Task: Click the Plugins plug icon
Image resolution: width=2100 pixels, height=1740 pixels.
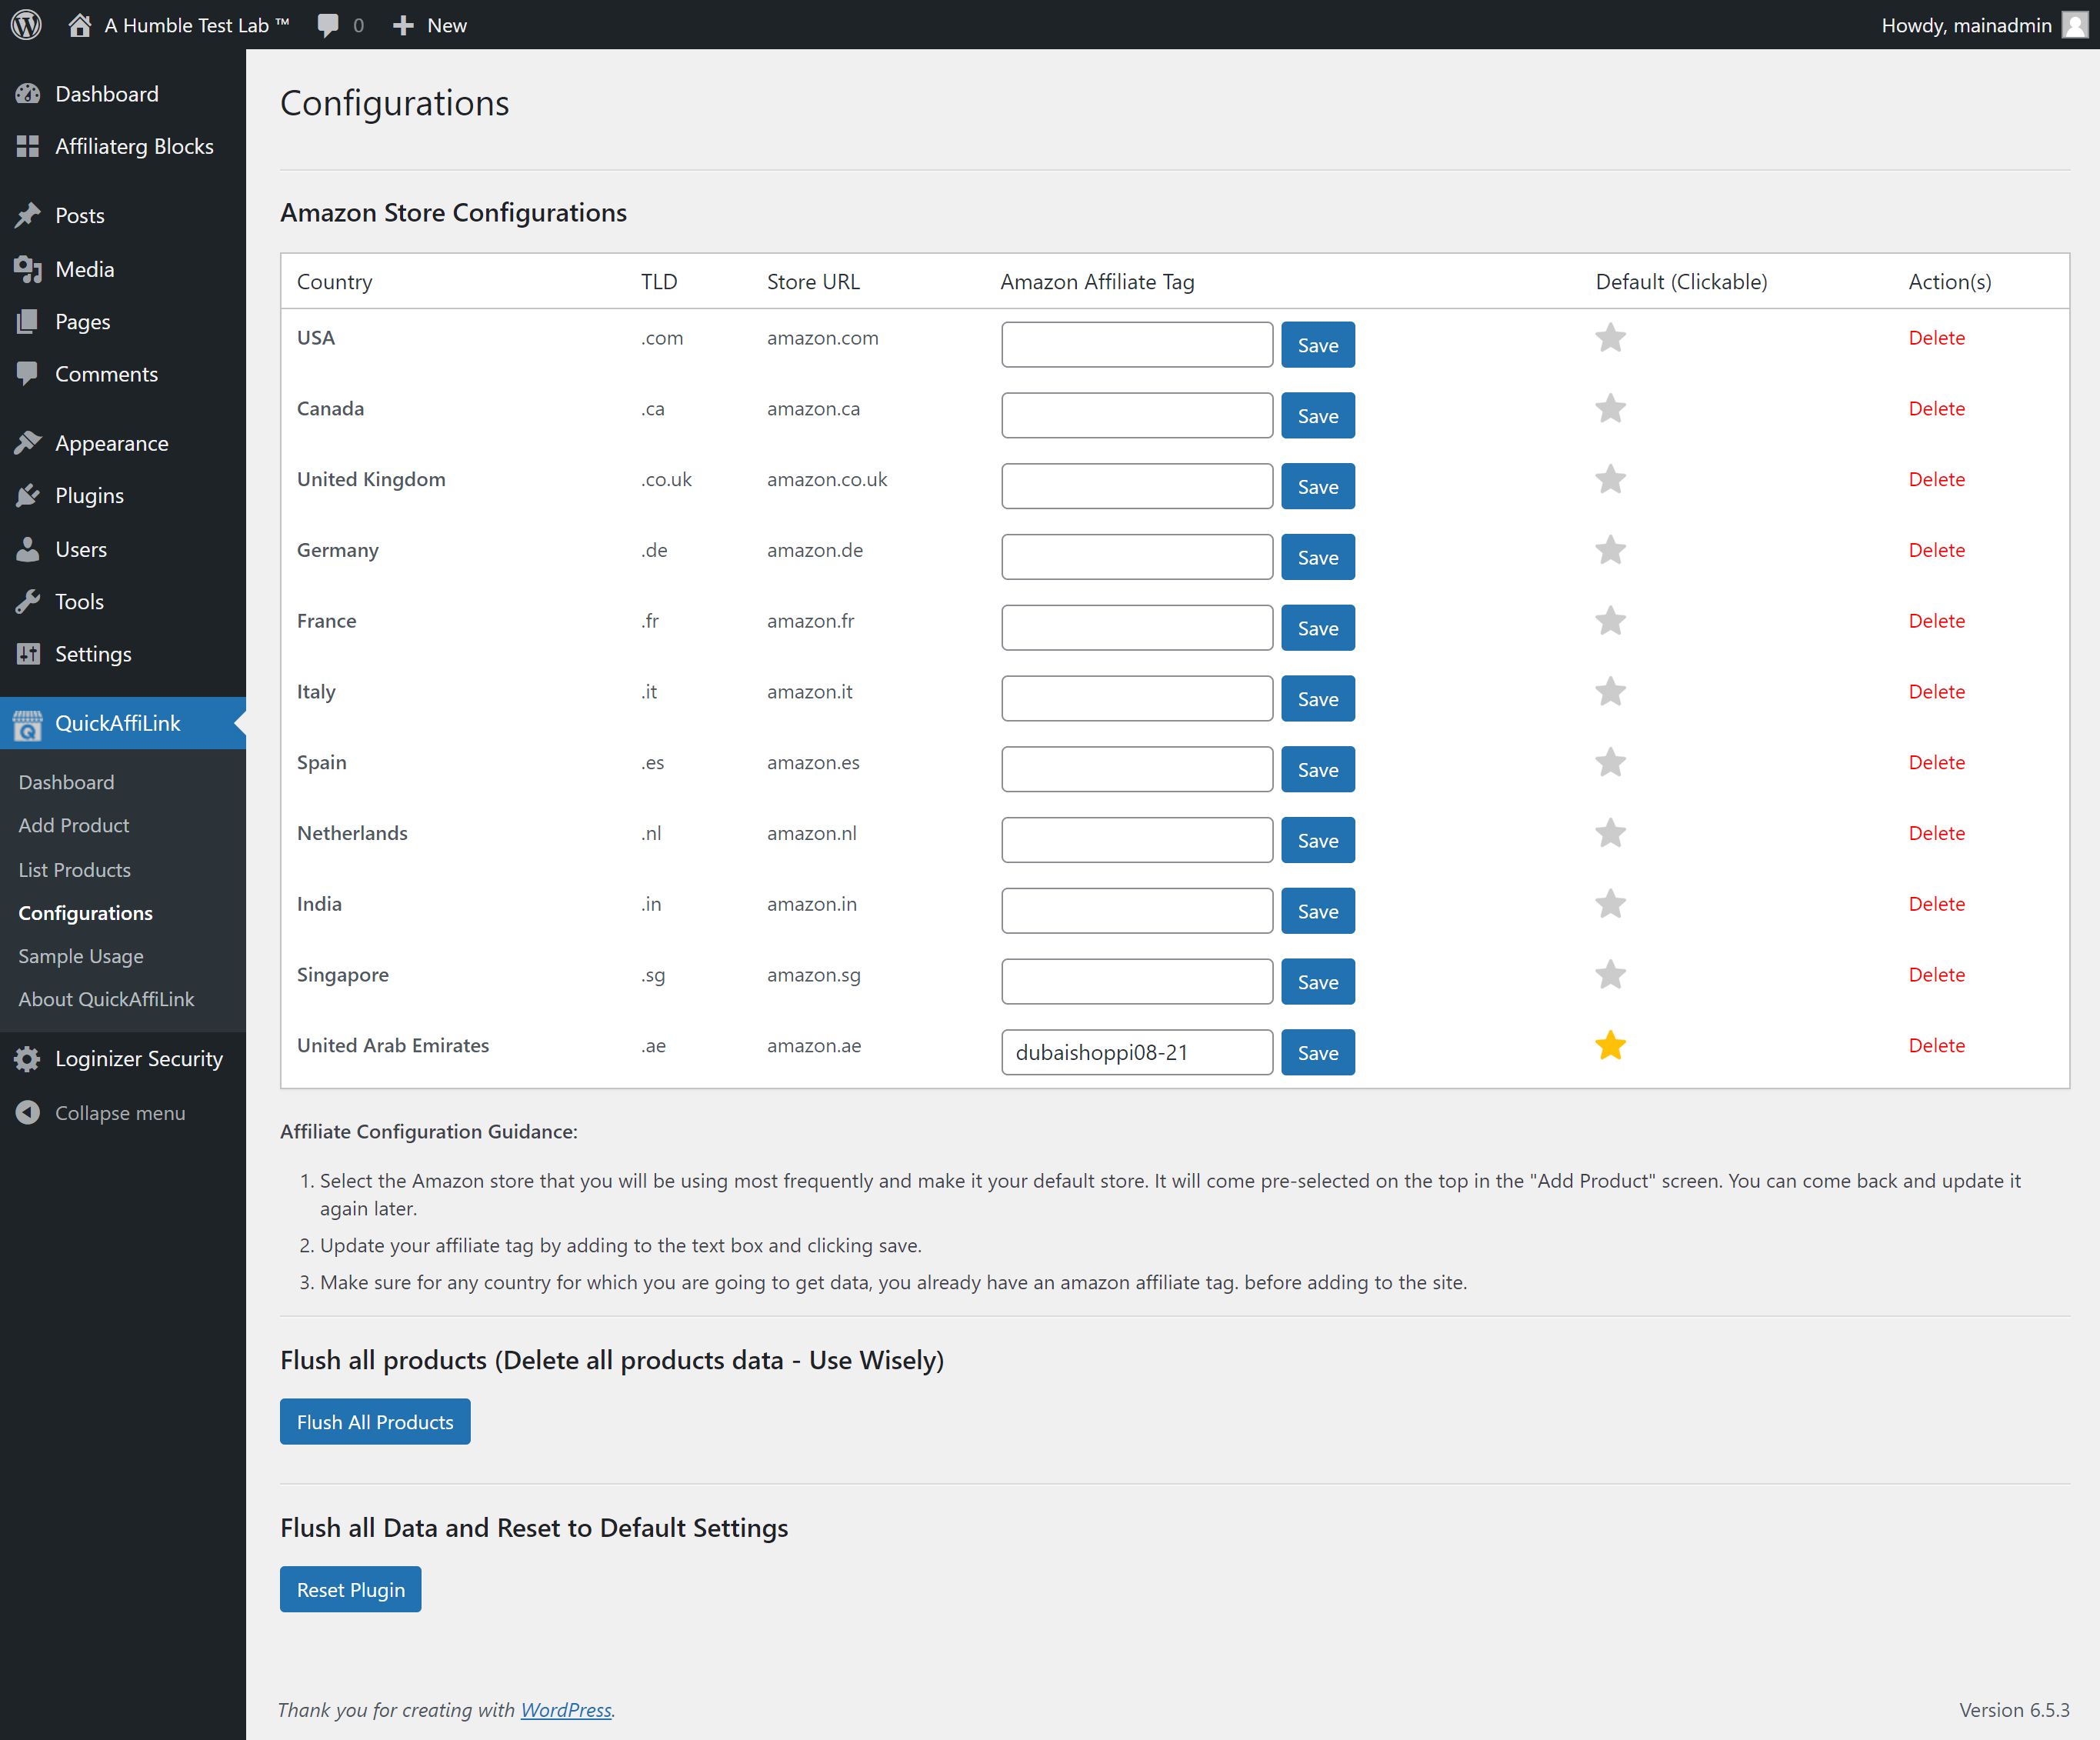Action: pyautogui.click(x=28, y=496)
